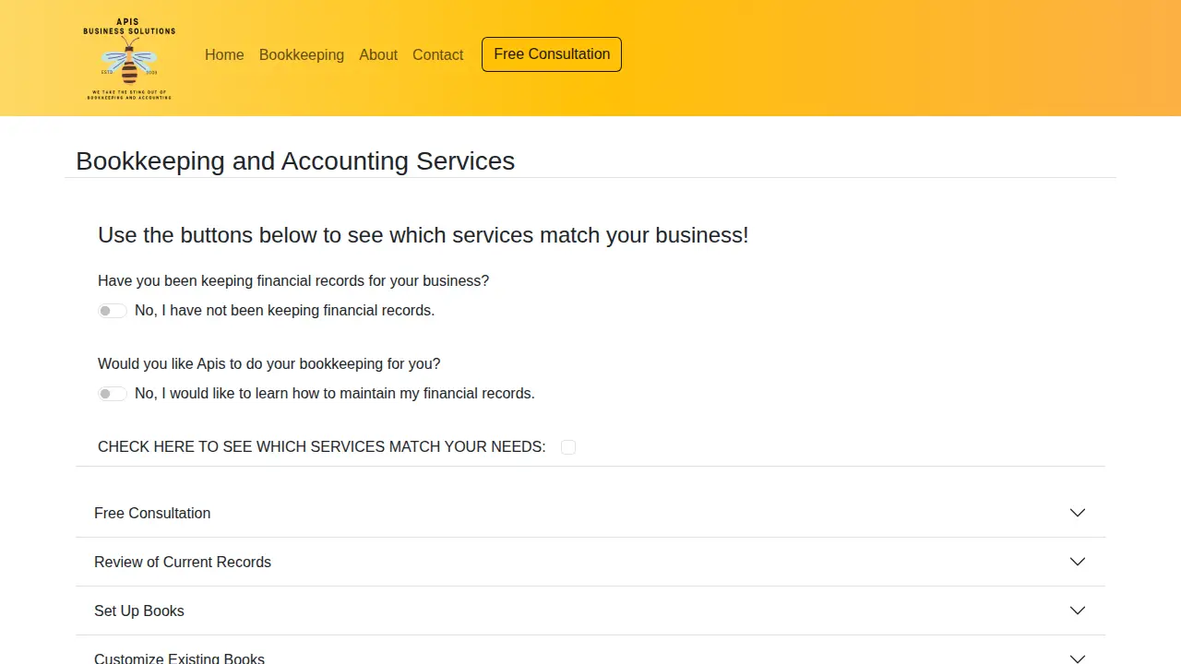This screenshot has height=664, width=1181.
Task: Click the 'Customize Existing Books' title text
Action: pyautogui.click(x=179, y=658)
